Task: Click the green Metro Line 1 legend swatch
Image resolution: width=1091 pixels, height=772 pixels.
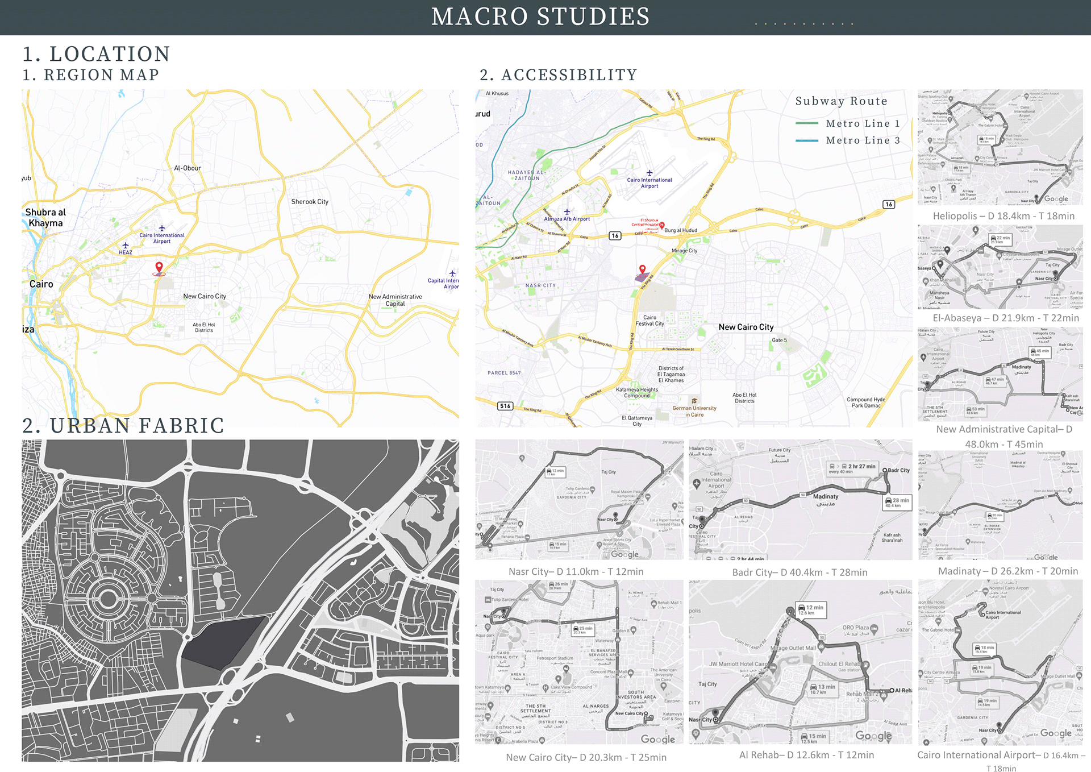Action: (x=807, y=123)
